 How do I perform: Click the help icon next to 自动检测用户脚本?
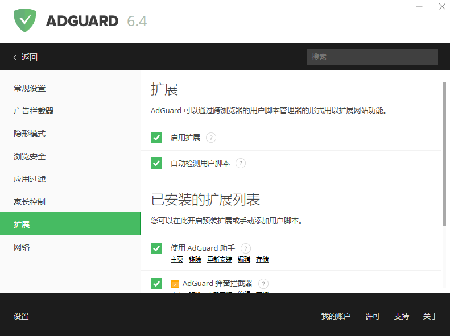(241, 163)
